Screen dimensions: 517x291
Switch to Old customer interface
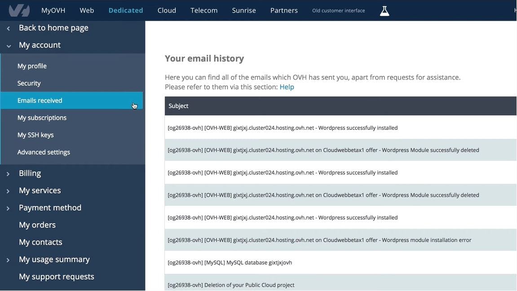(338, 10)
